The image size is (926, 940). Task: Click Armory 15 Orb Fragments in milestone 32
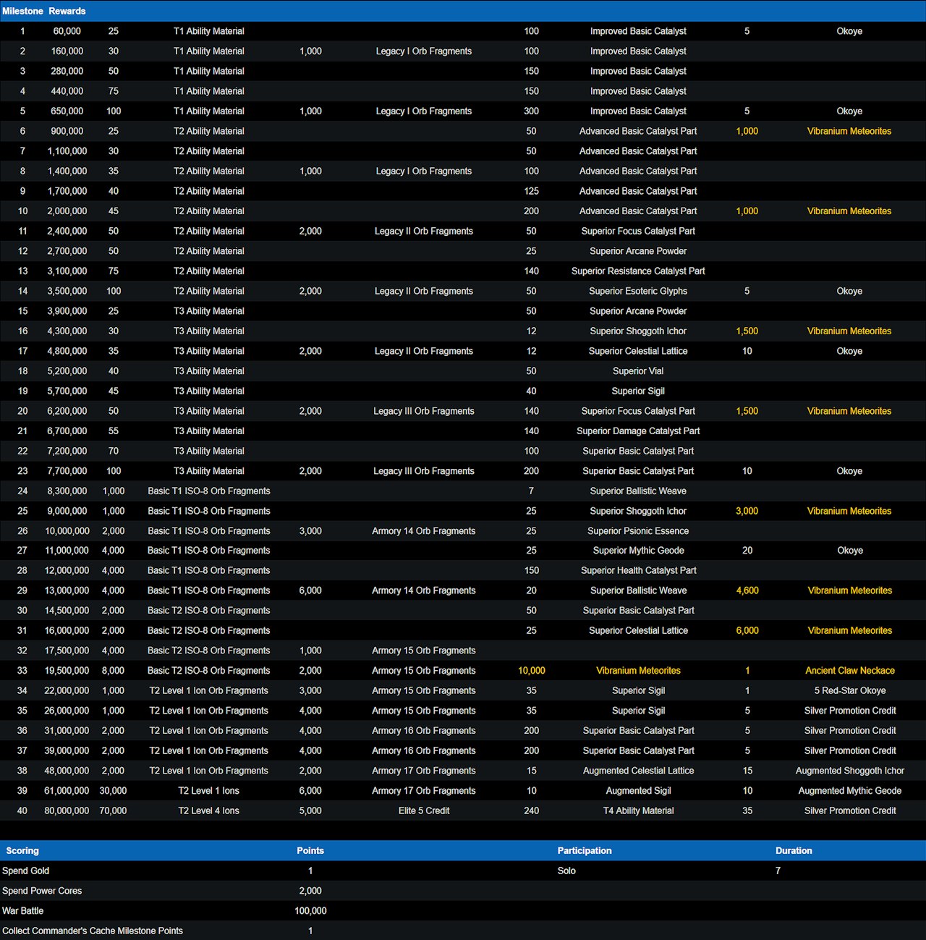click(x=424, y=651)
